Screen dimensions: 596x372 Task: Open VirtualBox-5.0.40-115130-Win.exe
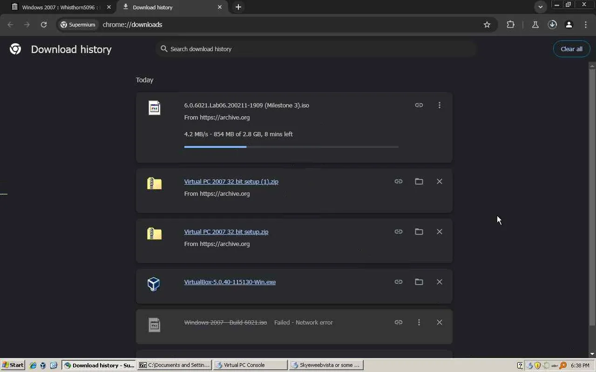pos(230,282)
